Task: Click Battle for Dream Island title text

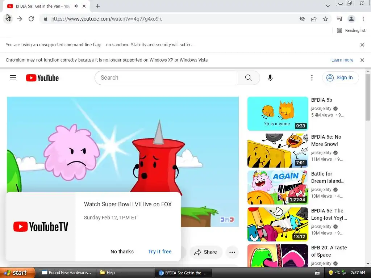Action: coord(328,177)
